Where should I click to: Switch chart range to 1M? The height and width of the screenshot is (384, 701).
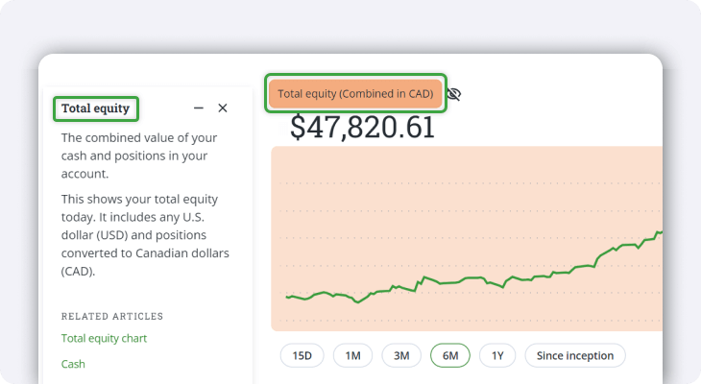[352, 355]
